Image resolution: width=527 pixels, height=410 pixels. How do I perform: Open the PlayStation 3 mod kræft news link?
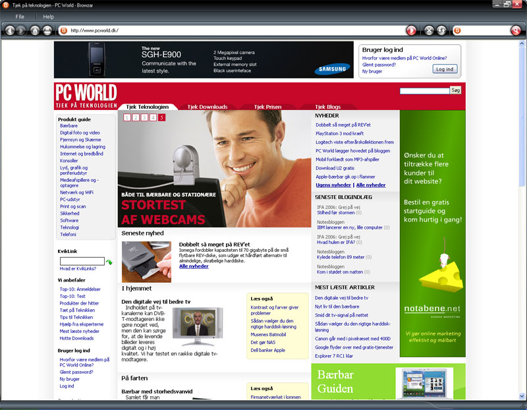click(345, 133)
